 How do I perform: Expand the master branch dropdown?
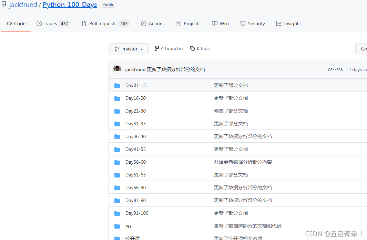coord(129,49)
